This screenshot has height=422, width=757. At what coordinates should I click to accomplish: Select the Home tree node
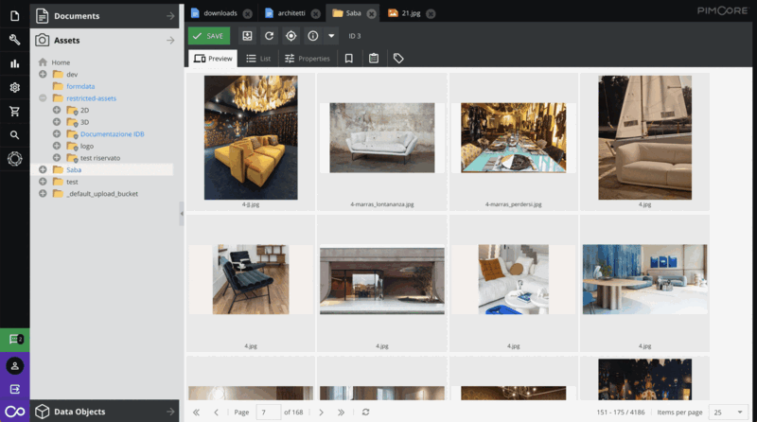pyautogui.click(x=61, y=62)
